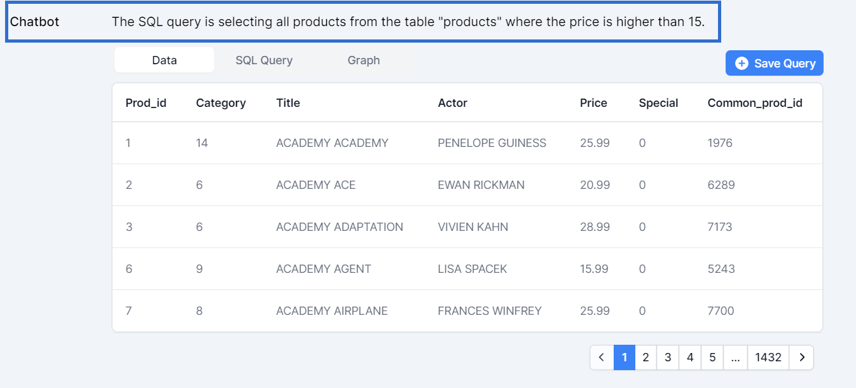The width and height of the screenshot is (856, 388).
Task: Click the Title column header
Action: click(288, 103)
